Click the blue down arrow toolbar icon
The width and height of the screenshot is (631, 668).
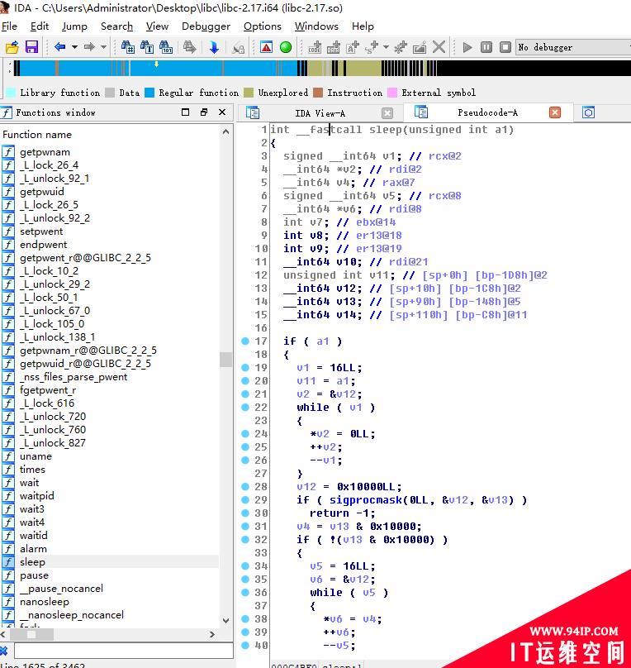tap(214, 47)
